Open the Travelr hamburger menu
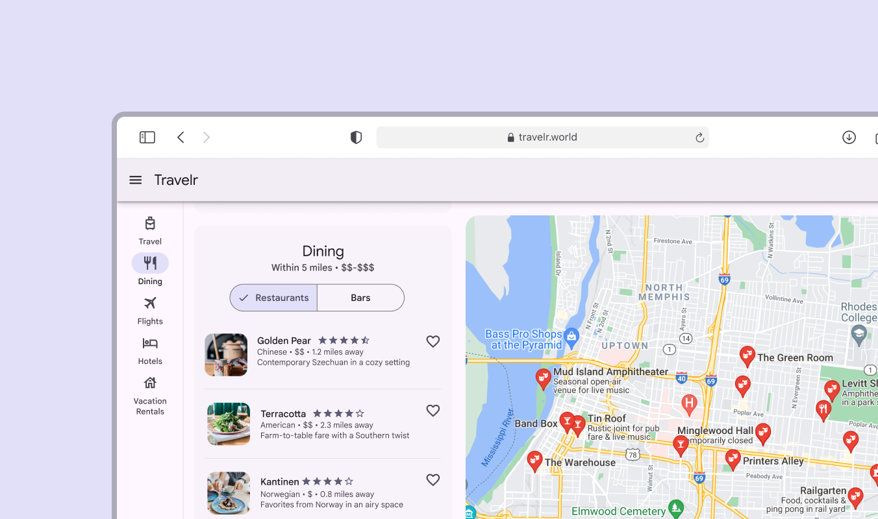 pos(135,180)
